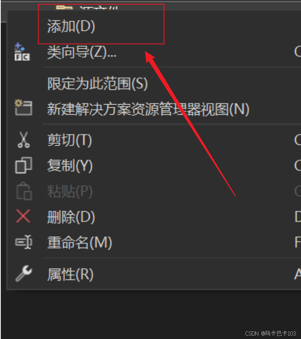The width and height of the screenshot is (301, 339).
Task: Select 重命名(M) menu entry
Action: click(80, 242)
